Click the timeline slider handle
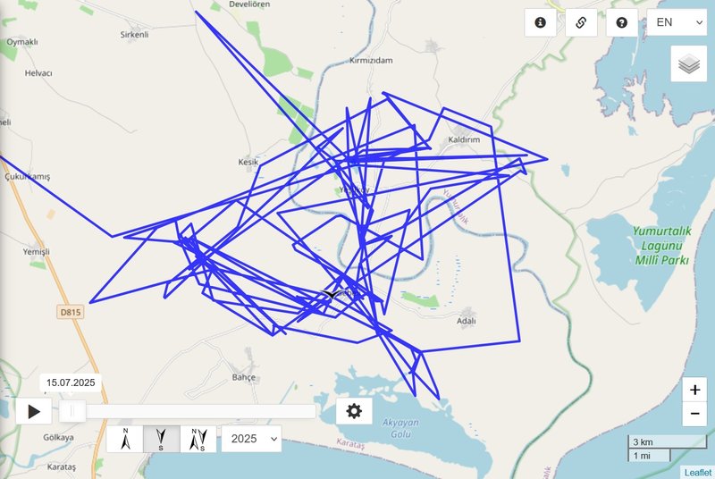 72,411
